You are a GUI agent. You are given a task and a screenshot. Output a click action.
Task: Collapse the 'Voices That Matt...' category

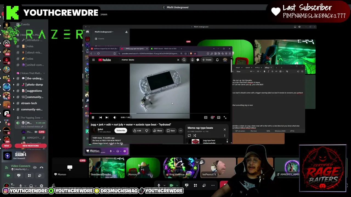(x=31, y=73)
